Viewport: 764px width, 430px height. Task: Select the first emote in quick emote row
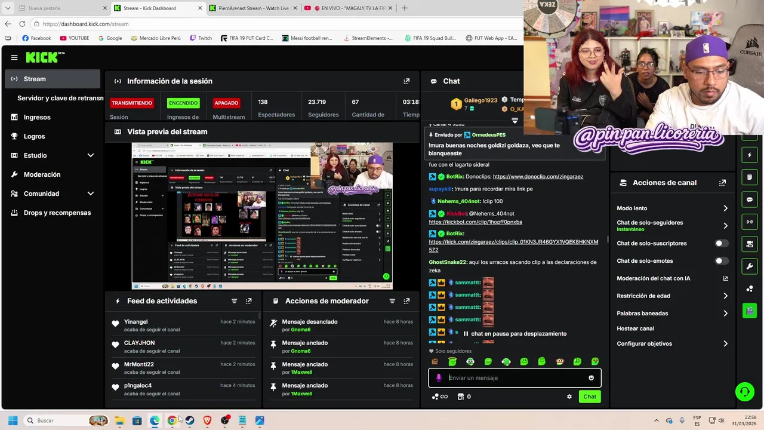coord(435,361)
